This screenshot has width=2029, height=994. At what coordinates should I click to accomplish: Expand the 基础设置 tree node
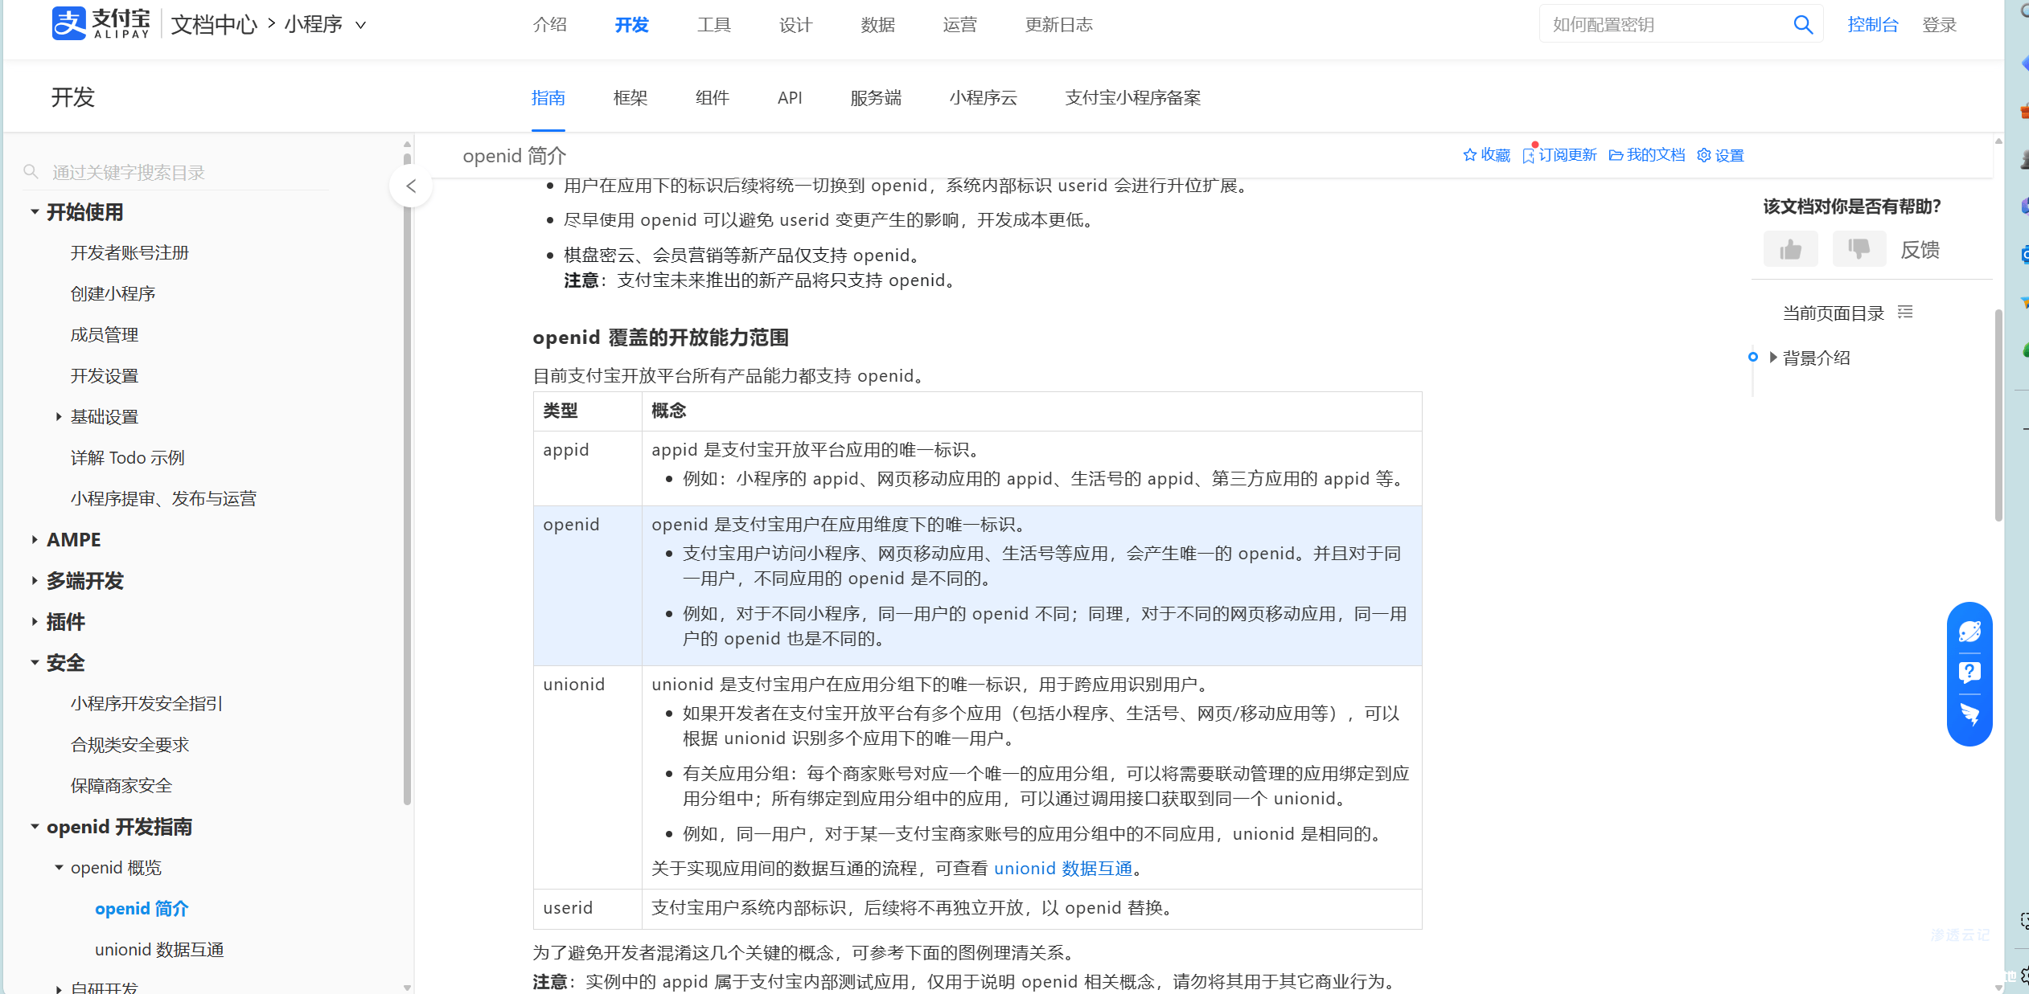58,416
